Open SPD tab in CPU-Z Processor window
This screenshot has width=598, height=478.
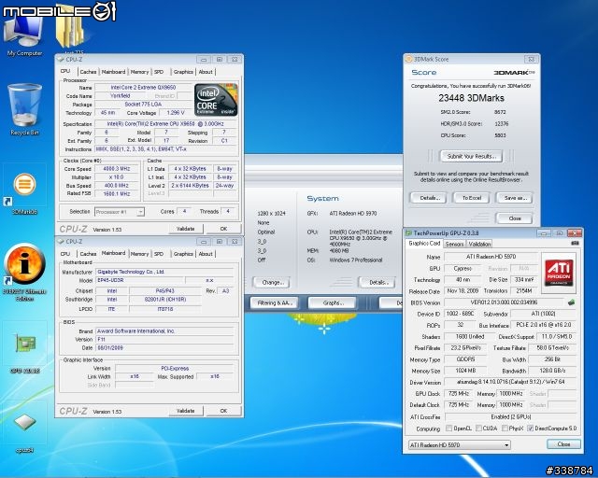pyautogui.click(x=159, y=72)
